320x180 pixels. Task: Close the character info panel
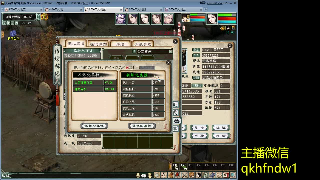230,46
